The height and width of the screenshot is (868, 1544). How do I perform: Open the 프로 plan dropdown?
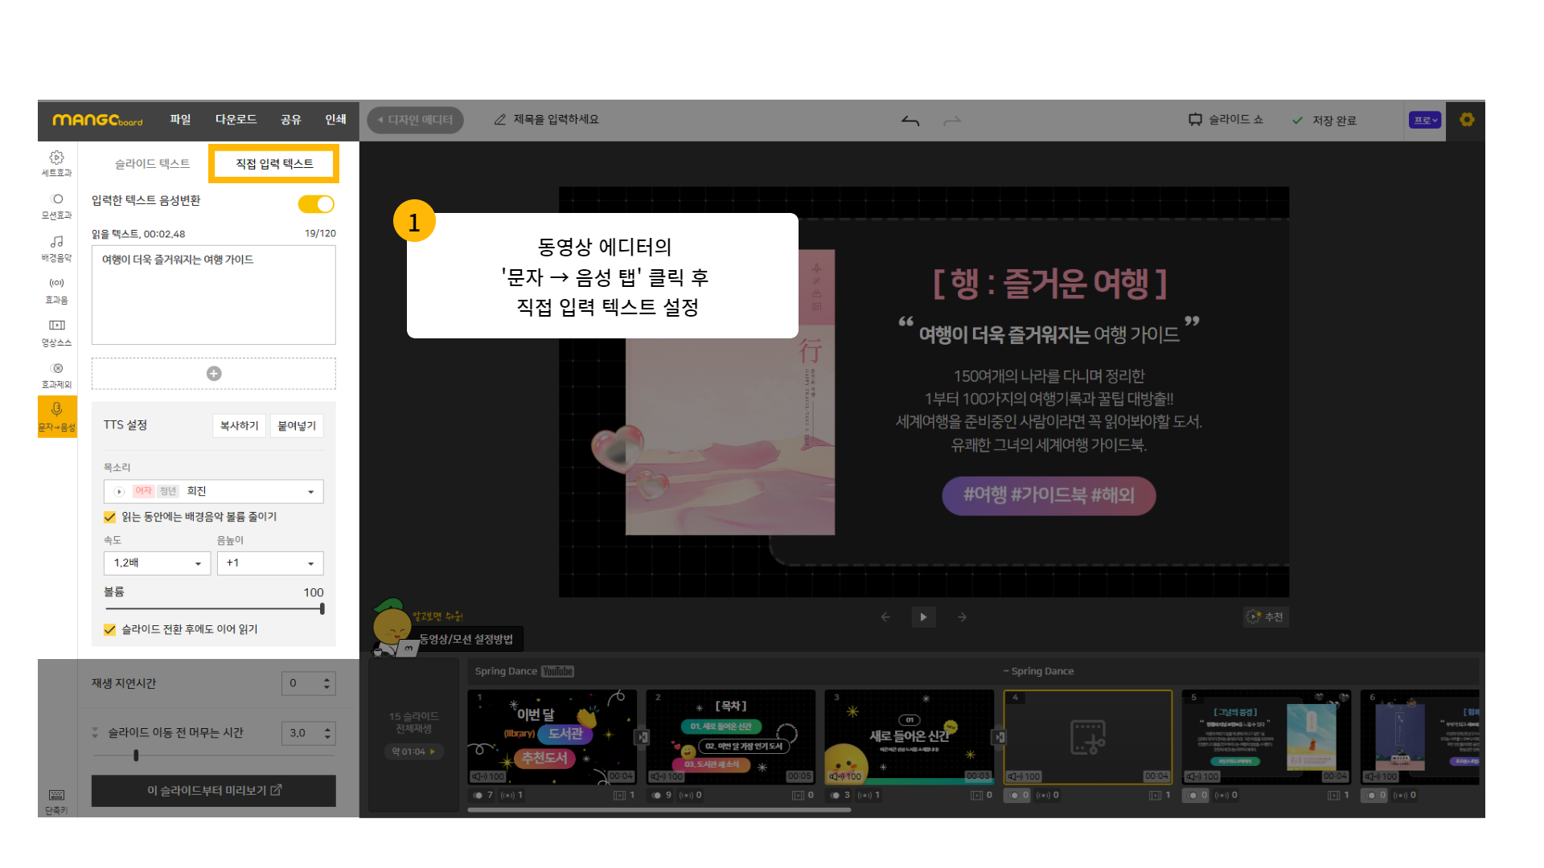[1425, 121]
